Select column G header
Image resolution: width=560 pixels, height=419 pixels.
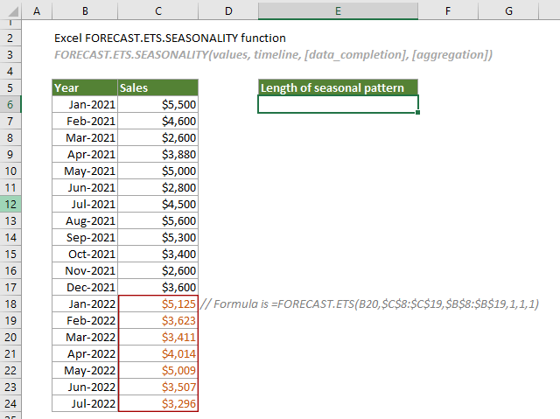(x=508, y=11)
